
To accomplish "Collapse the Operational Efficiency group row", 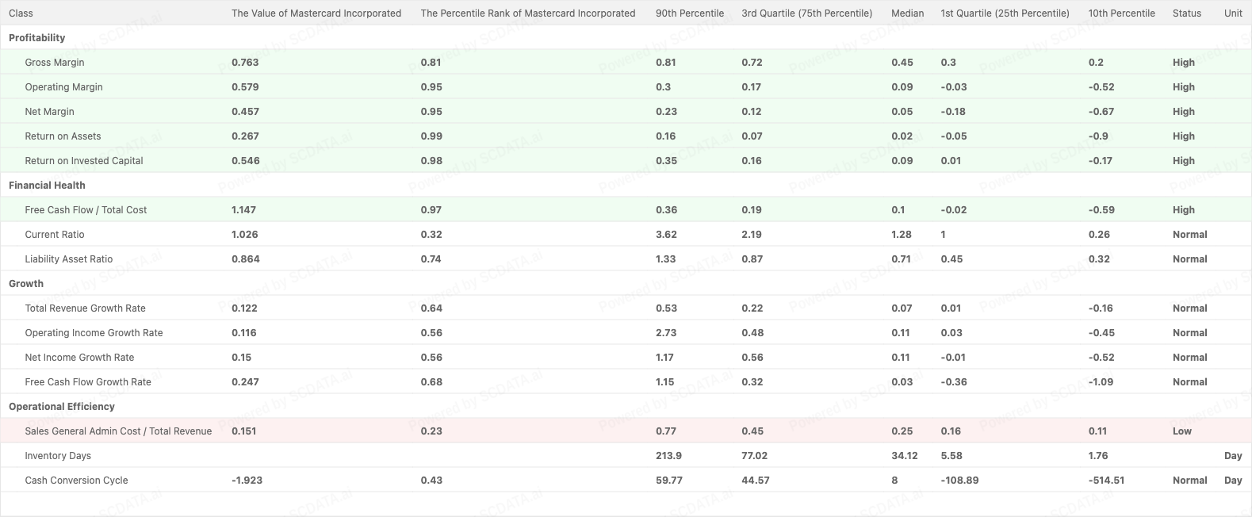I will [62, 407].
